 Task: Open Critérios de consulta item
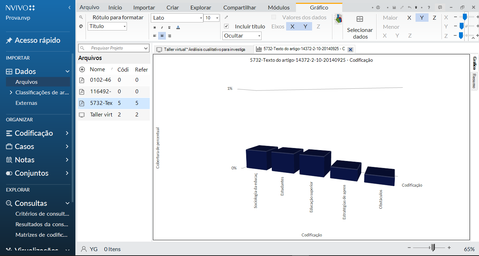42,214
